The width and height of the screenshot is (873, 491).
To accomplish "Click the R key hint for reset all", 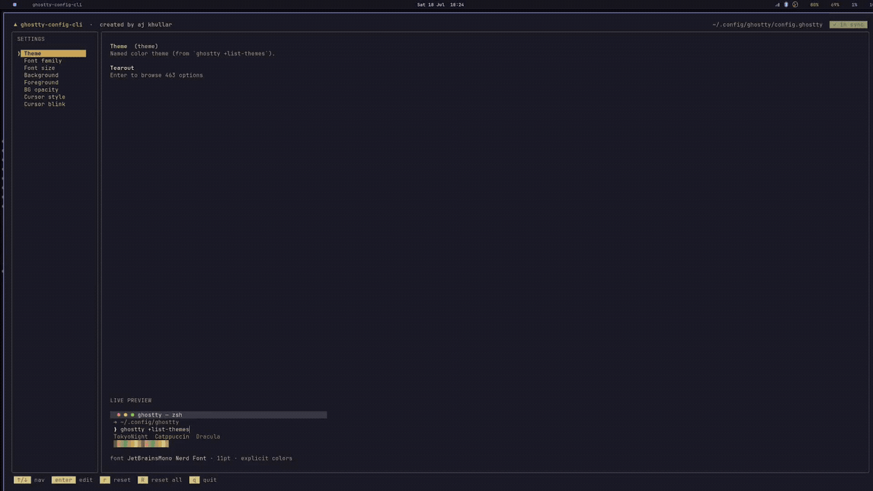I will click(143, 480).
